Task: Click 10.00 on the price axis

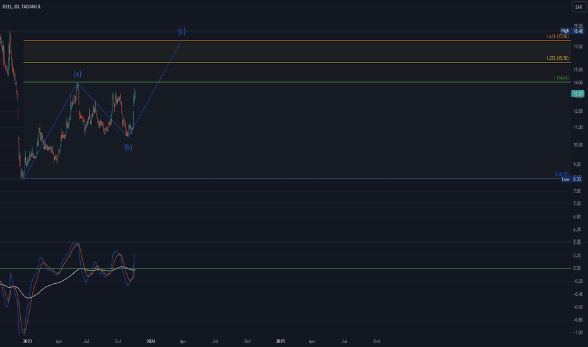Action: (x=578, y=145)
